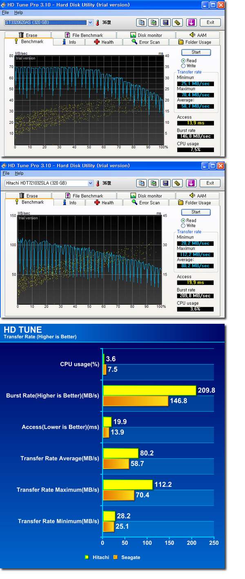
Task: Click Start button in Hitachi HDT721032SLA window
Action: pos(196,212)
